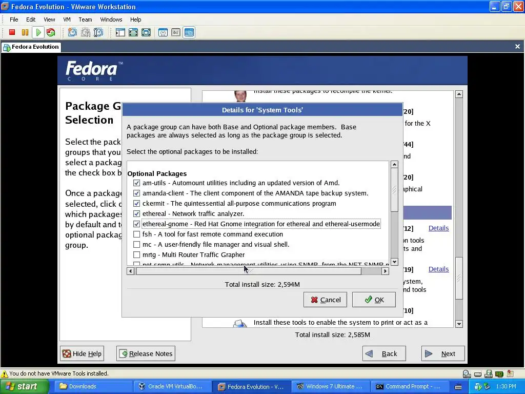This screenshot has height=394, width=525.
Task: Click the package list's horizontal scrollbar thumb
Action: (249, 271)
